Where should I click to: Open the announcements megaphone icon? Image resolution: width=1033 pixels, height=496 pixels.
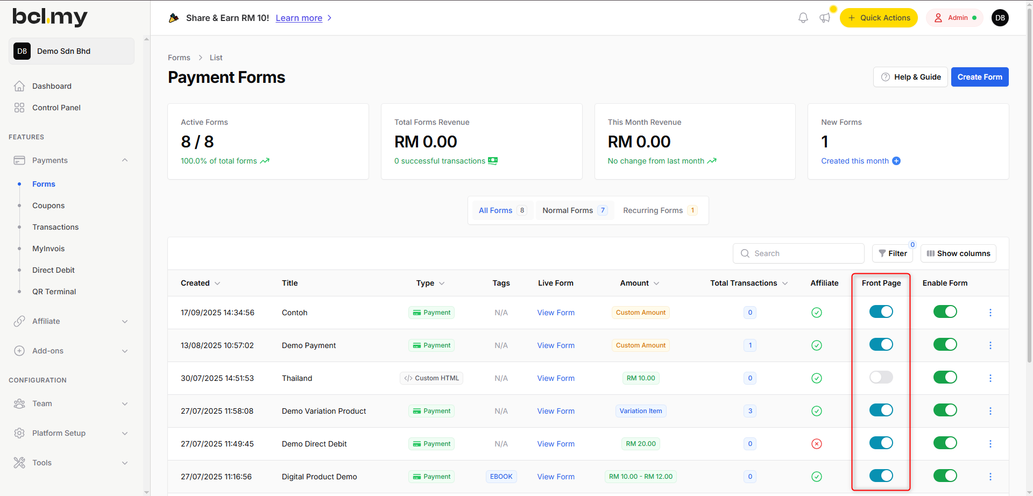click(825, 18)
